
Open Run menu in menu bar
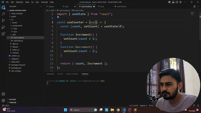(37, 2)
